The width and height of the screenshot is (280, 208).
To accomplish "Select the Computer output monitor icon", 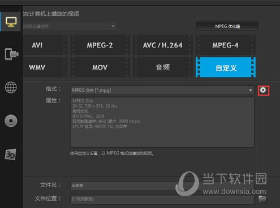I will (11, 22).
